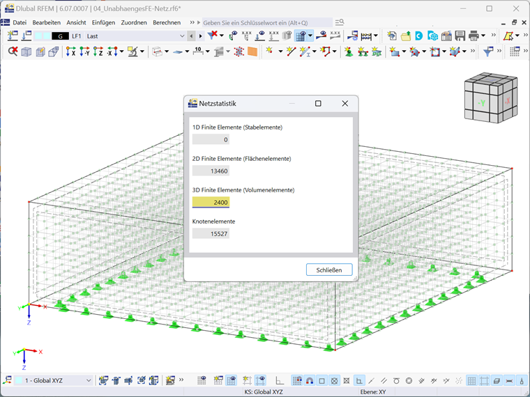Click the new line support icon

(363, 52)
